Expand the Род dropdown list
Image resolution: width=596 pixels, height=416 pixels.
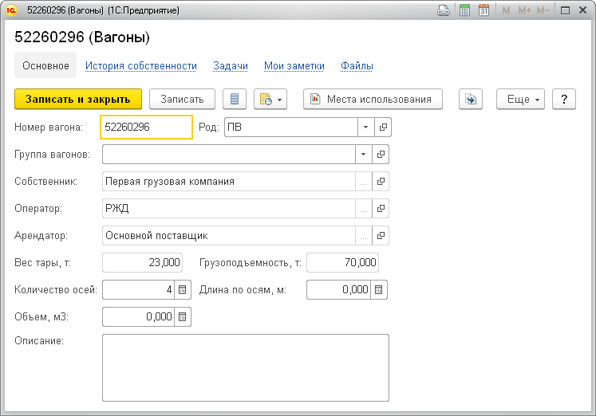tap(365, 127)
